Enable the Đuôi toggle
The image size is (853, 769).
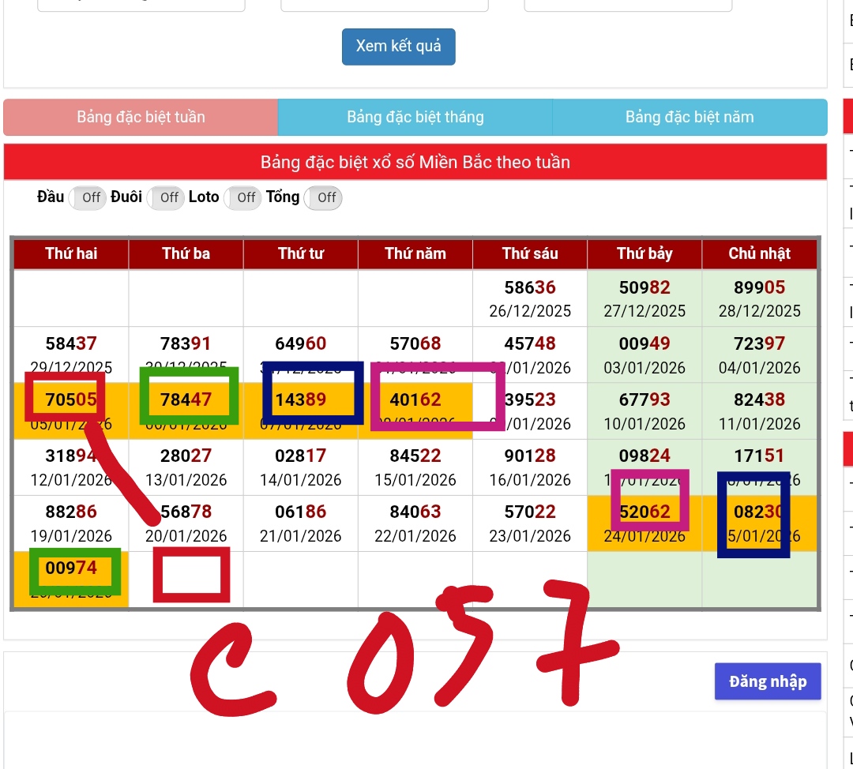point(168,198)
